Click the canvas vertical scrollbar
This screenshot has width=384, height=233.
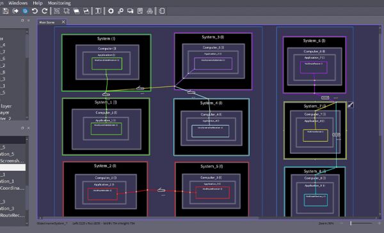[x=380, y=84]
